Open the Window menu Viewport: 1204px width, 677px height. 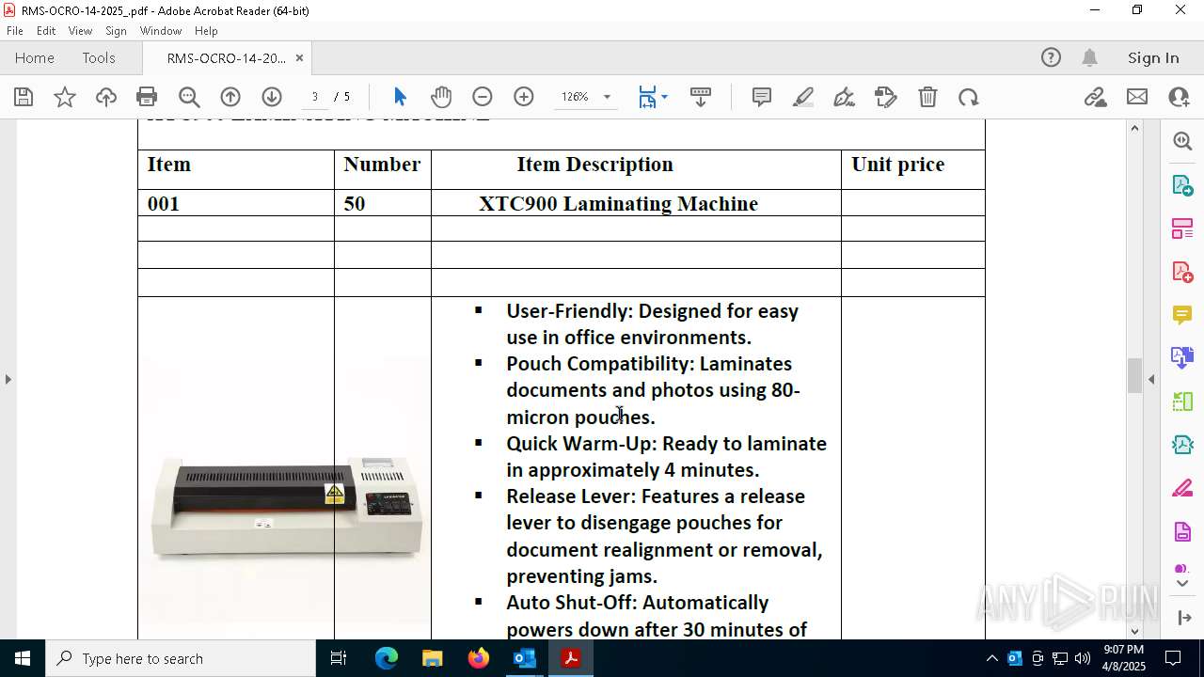coord(161,31)
